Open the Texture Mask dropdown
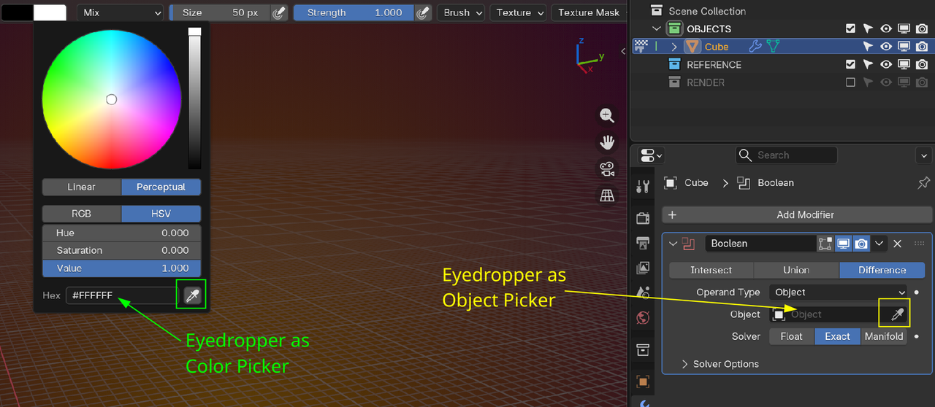 point(589,12)
